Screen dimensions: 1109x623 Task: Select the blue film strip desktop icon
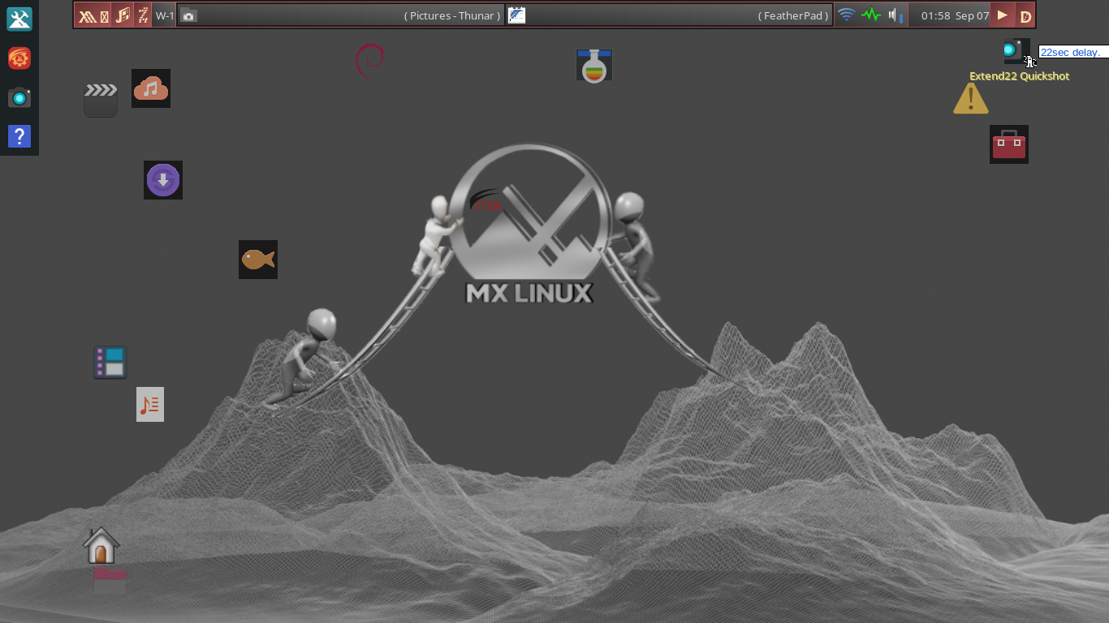[x=110, y=363]
